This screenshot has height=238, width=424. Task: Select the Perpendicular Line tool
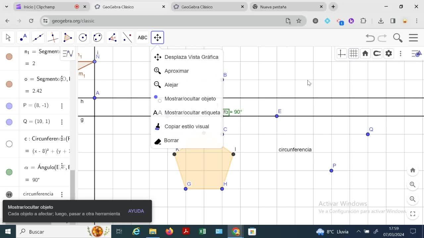53,38
